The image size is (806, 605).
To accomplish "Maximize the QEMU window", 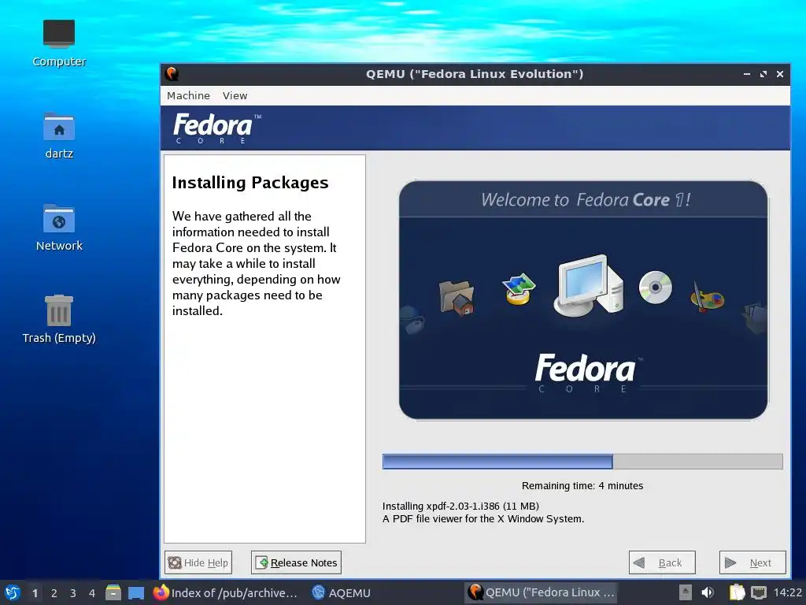I will (x=763, y=74).
